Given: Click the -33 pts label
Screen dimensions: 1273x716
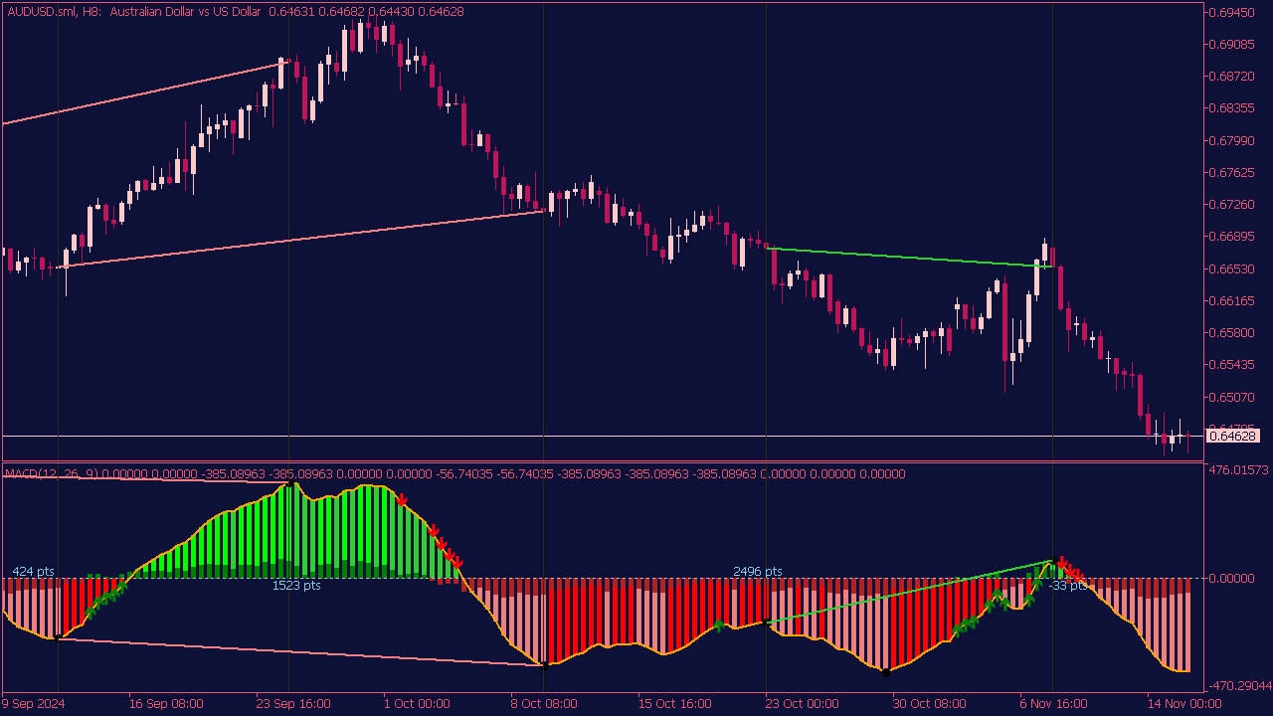Looking at the screenshot, I should (1068, 586).
